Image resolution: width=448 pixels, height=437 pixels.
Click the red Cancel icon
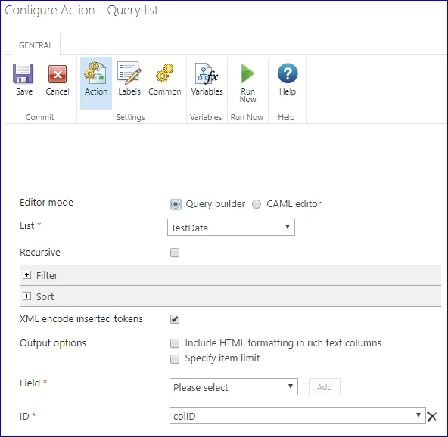click(x=58, y=74)
